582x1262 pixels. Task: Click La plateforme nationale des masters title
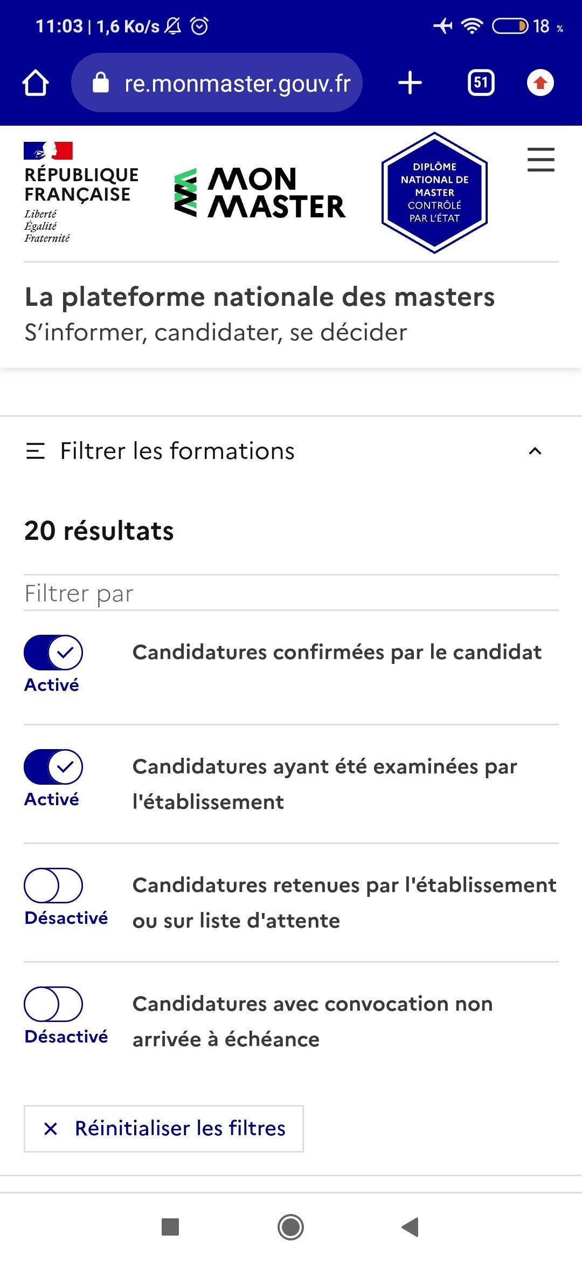(260, 297)
